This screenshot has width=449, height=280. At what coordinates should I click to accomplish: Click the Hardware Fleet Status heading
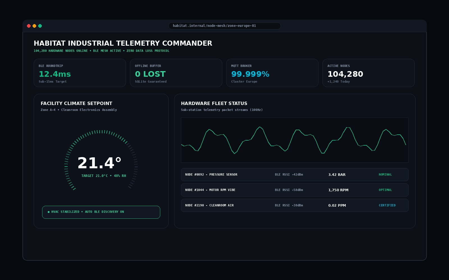[214, 103]
